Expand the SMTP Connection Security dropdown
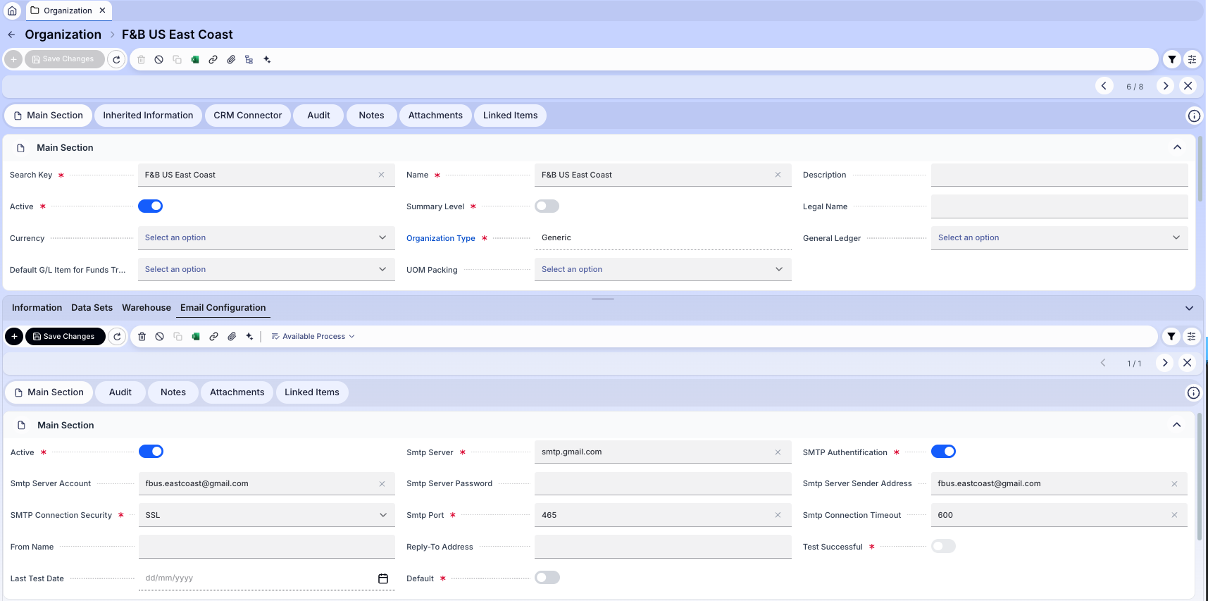The width and height of the screenshot is (1208, 601). click(x=266, y=515)
